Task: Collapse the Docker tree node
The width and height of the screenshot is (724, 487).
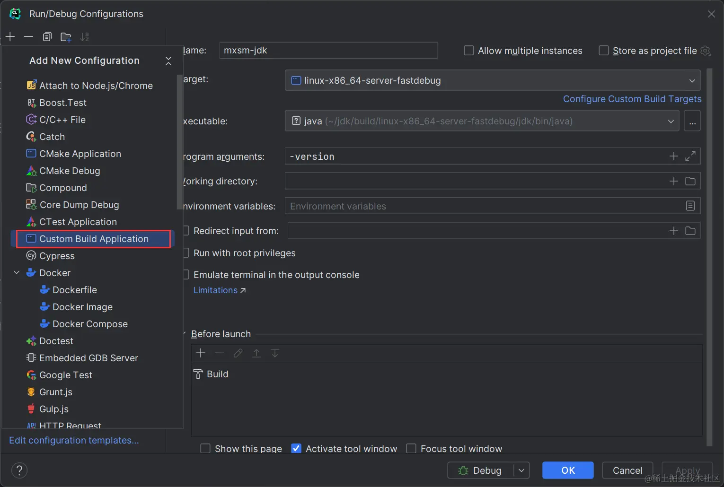Action: click(x=17, y=273)
